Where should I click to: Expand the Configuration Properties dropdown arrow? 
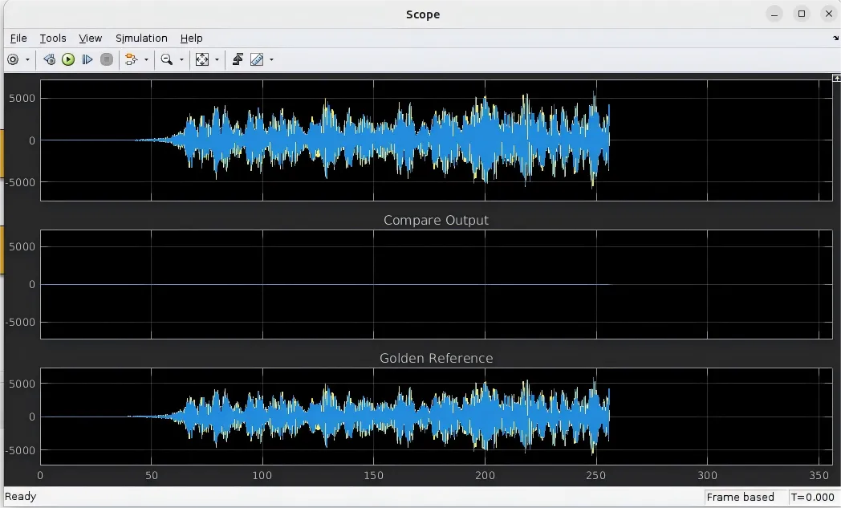coord(27,59)
